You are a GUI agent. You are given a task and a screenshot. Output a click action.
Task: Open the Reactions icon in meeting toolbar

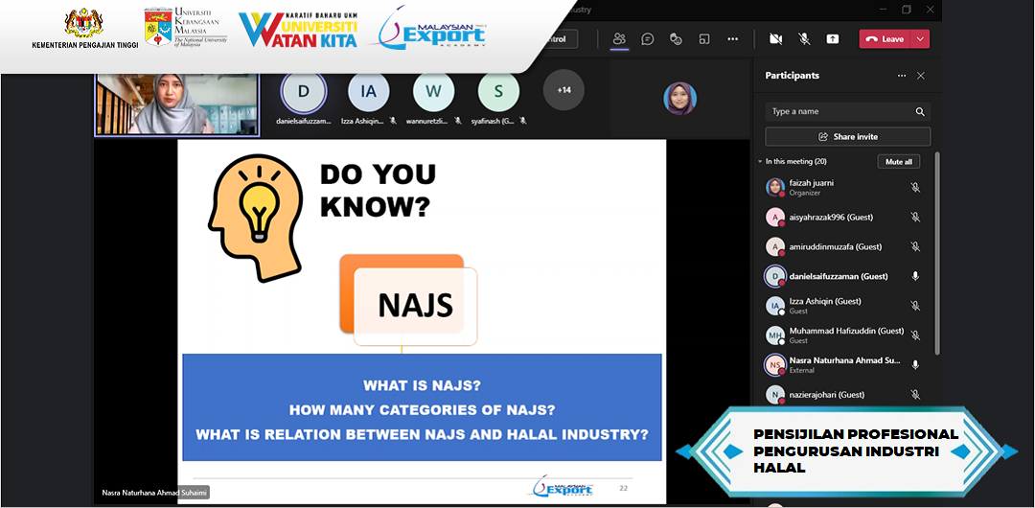coord(676,39)
